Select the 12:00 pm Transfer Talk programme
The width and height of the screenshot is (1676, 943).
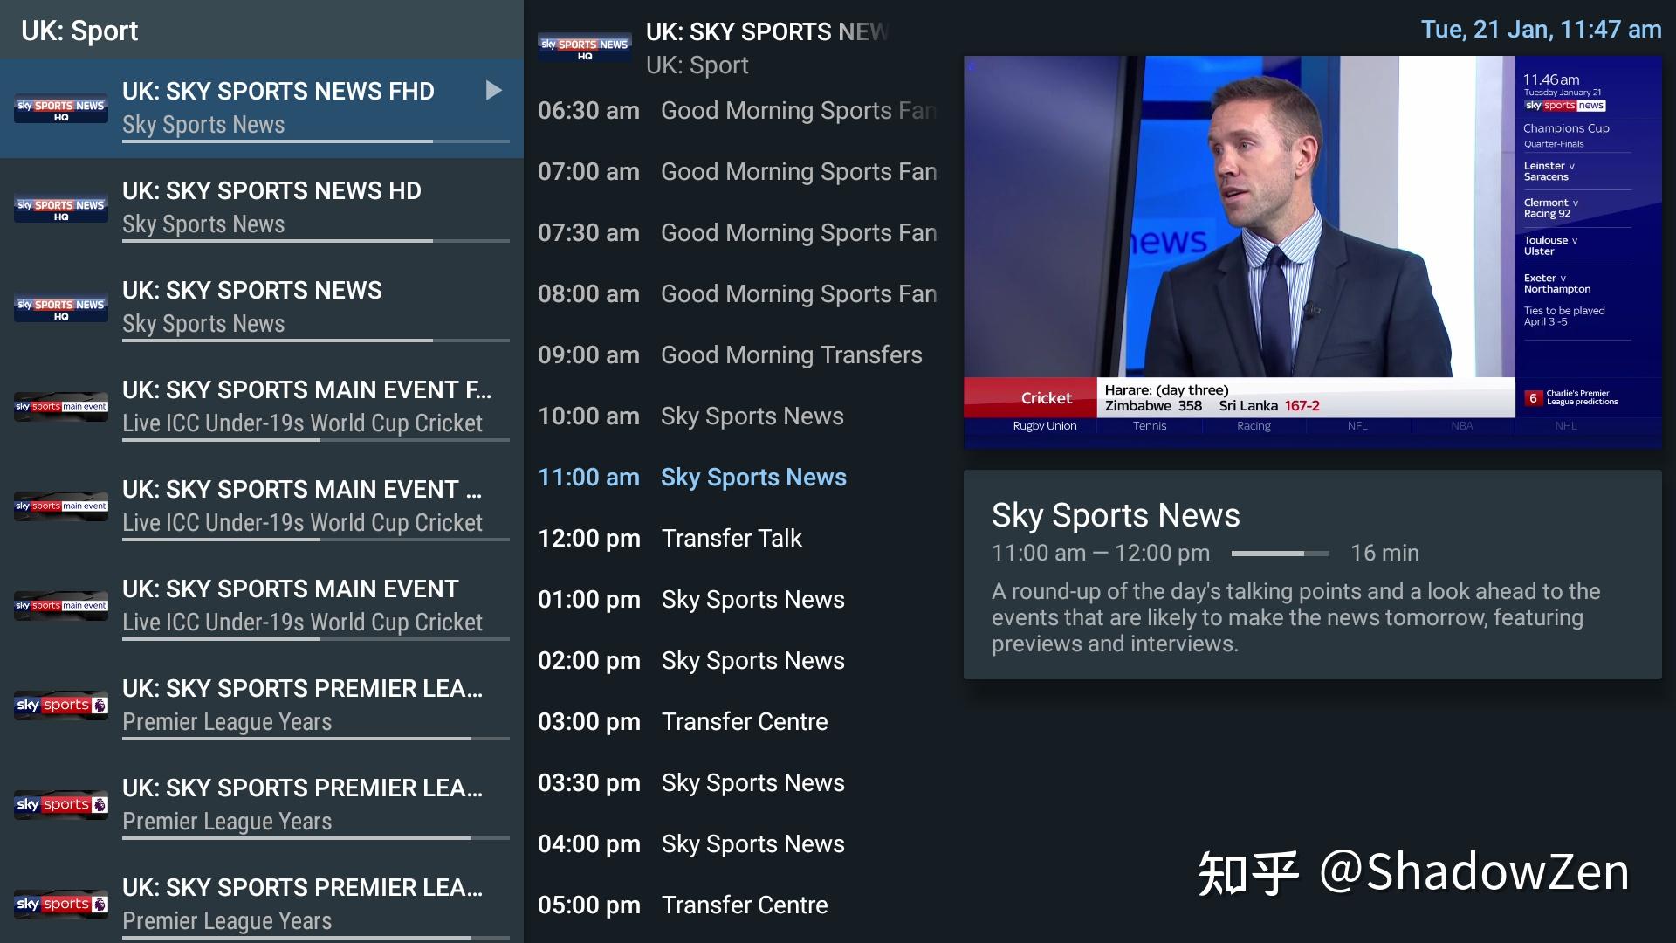pos(738,538)
